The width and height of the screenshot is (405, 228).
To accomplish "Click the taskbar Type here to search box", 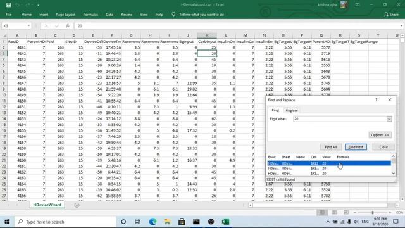I will [x=65, y=222].
